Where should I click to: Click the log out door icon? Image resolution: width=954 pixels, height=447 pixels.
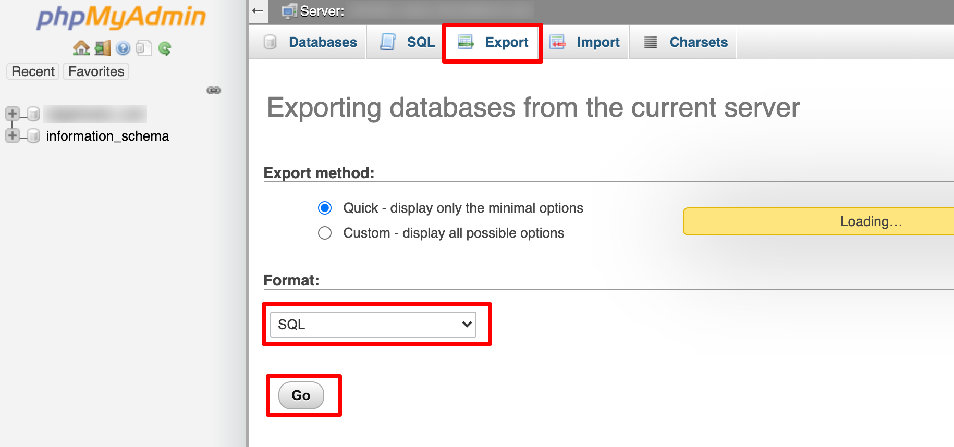pyautogui.click(x=102, y=48)
